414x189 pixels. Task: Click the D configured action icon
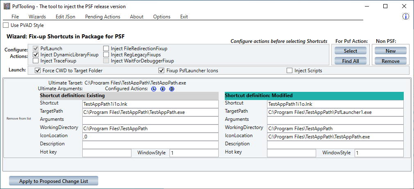coord(172,89)
